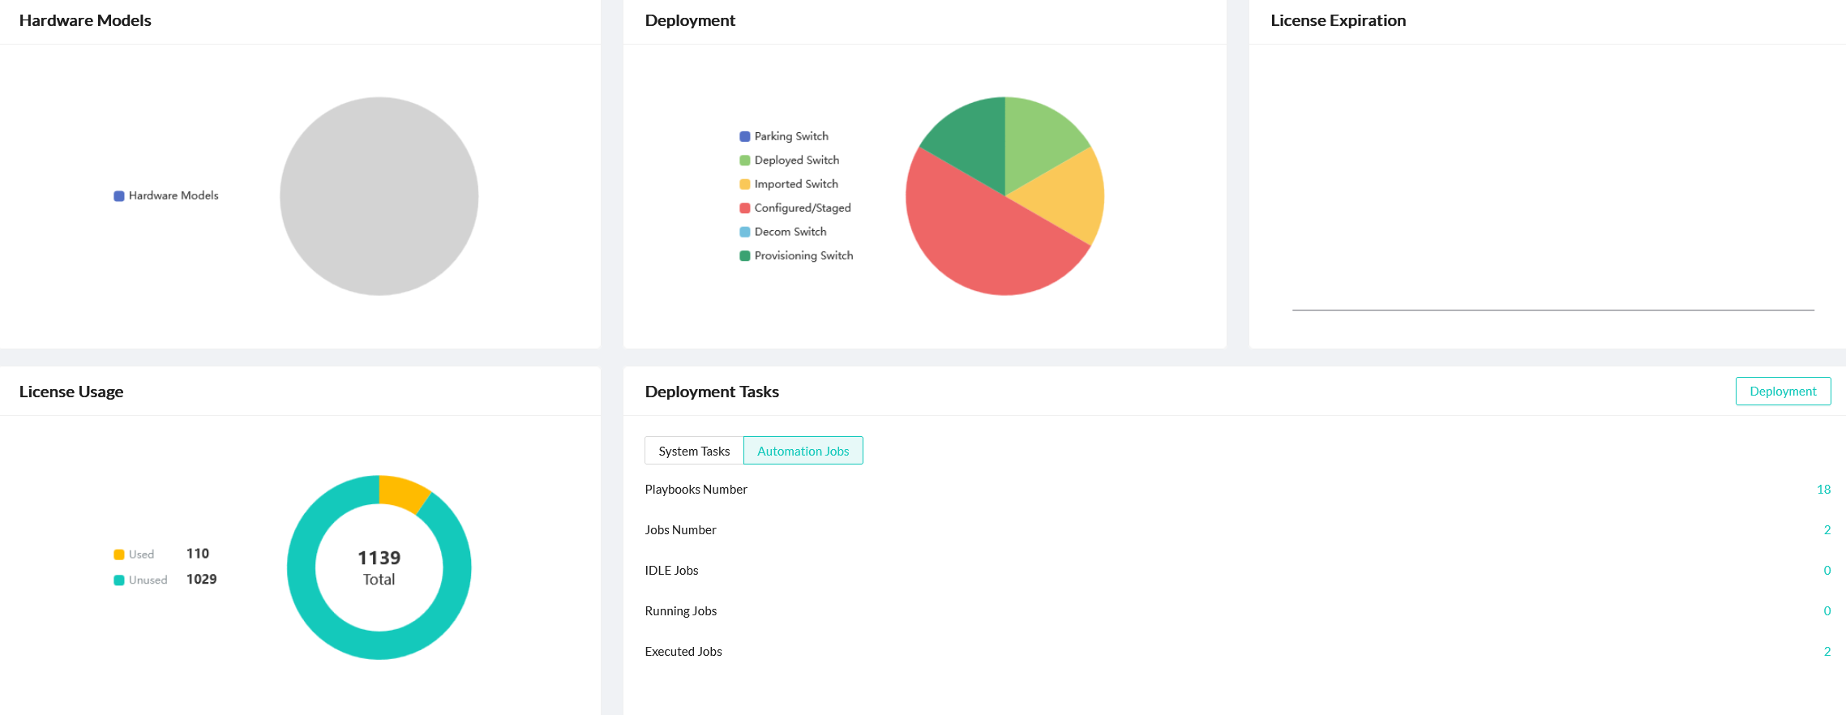Click the Executed Jobs count value
Screen dimensions: 1846x715
coord(1827,652)
